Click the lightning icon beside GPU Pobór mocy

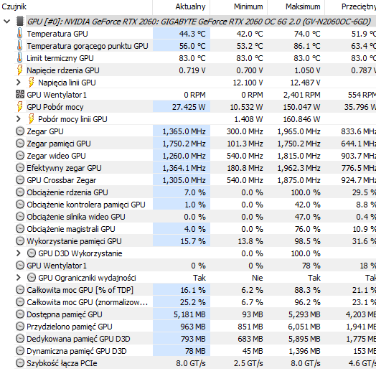point(20,106)
